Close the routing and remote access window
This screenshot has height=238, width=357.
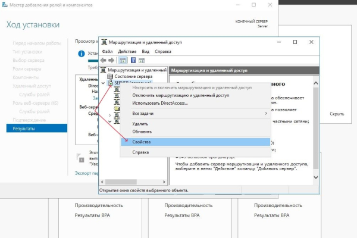(x=311, y=42)
